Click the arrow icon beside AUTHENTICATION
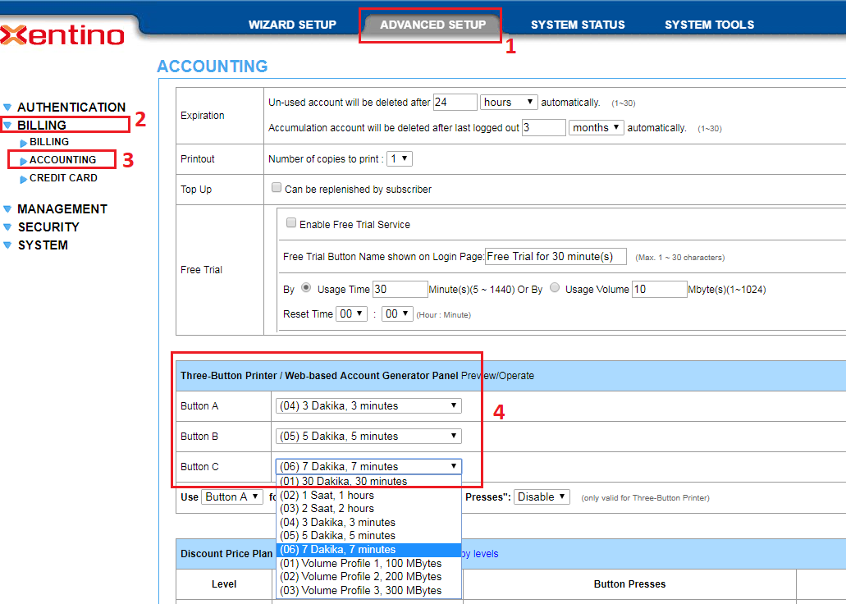846x604 pixels. tap(8, 108)
